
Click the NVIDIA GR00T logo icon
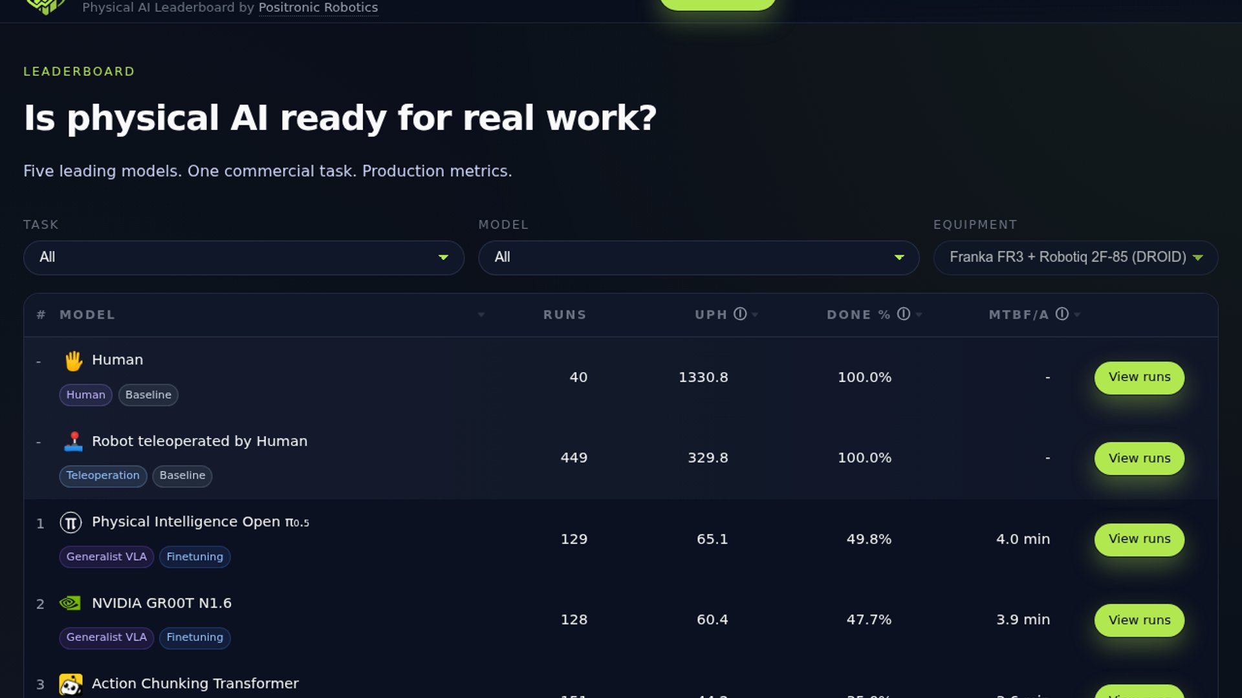click(70, 603)
